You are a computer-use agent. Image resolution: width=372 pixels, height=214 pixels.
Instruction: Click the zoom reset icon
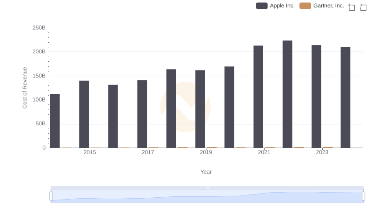363,7
